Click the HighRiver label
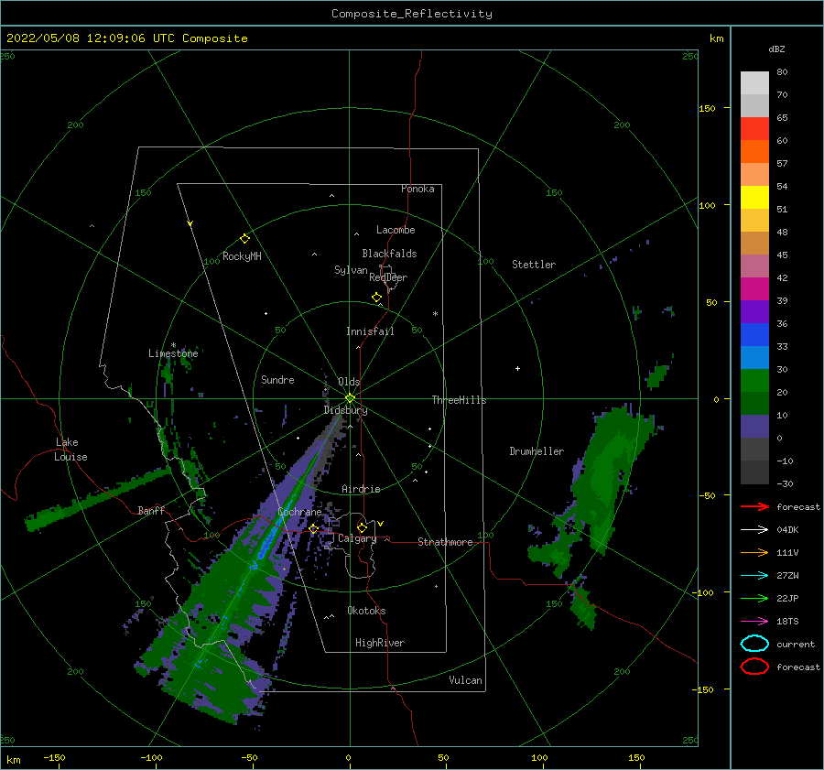Viewport: 824px width, 770px height. [x=380, y=643]
